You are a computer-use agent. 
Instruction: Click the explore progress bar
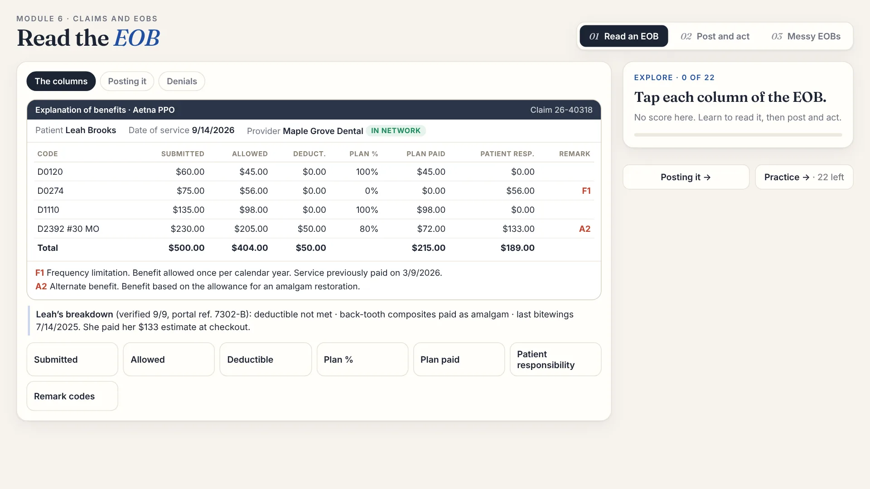[x=738, y=135]
